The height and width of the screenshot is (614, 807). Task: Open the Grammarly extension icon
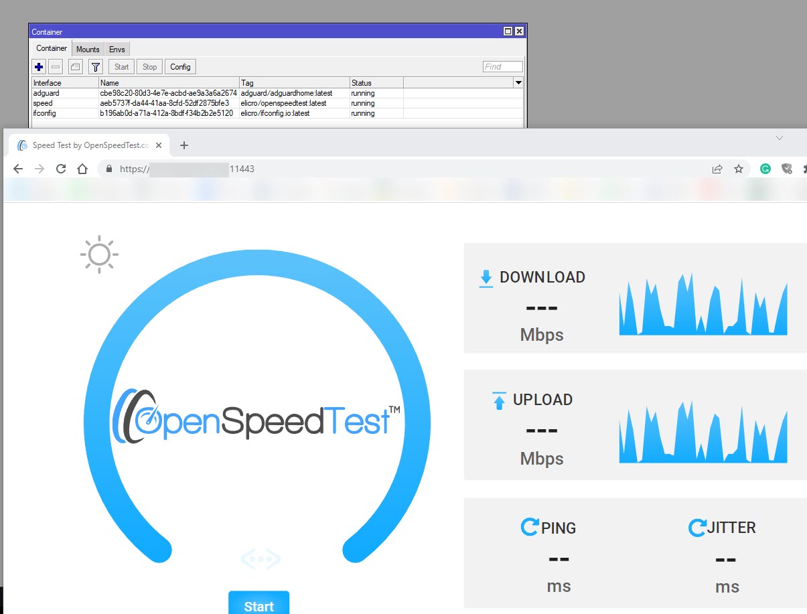pos(765,169)
